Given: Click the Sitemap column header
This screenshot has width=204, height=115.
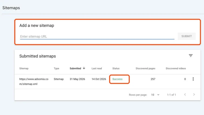Looking at the screenshot, I should pyautogui.click(x=24, y=68).
